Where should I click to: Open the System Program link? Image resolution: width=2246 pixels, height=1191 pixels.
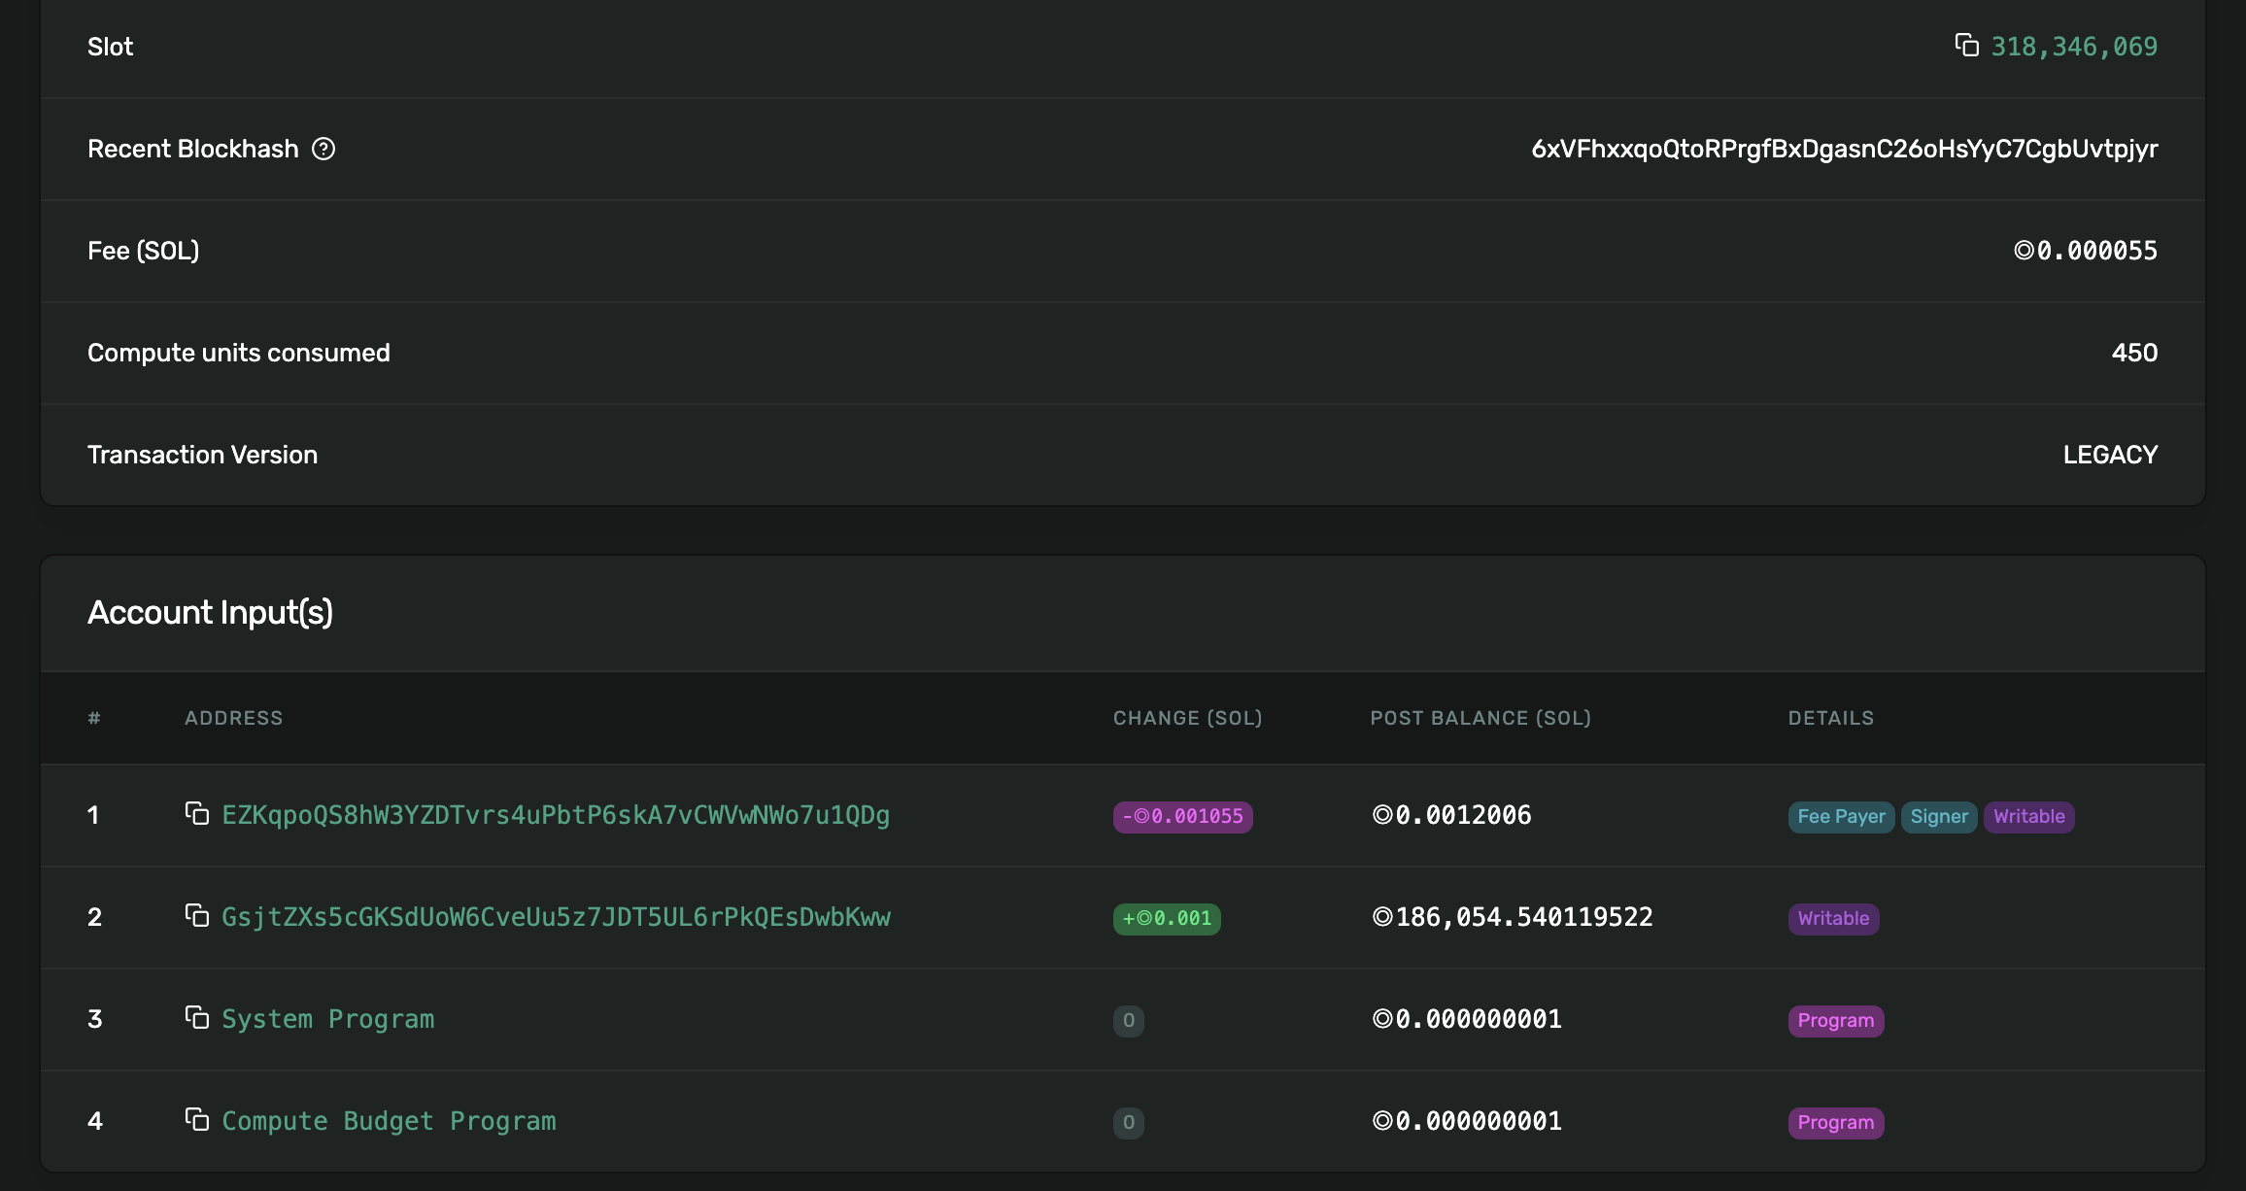click(x=328, y=1019)
